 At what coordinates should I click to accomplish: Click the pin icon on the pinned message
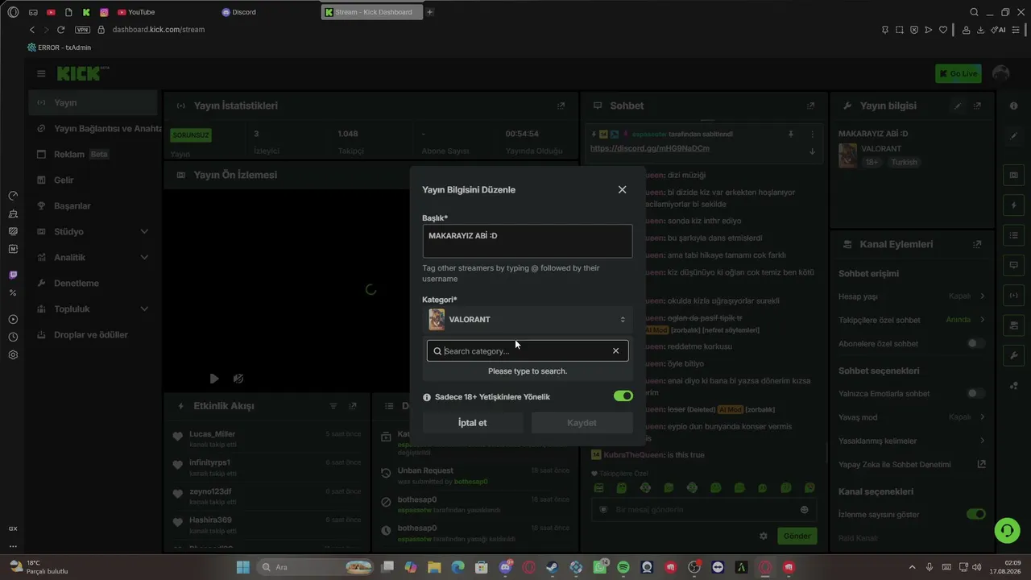coord(791,135)
